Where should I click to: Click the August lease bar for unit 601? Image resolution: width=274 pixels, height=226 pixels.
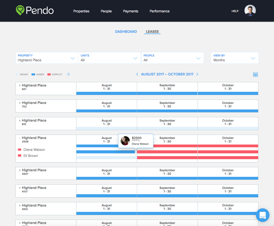tap(106, 94)
